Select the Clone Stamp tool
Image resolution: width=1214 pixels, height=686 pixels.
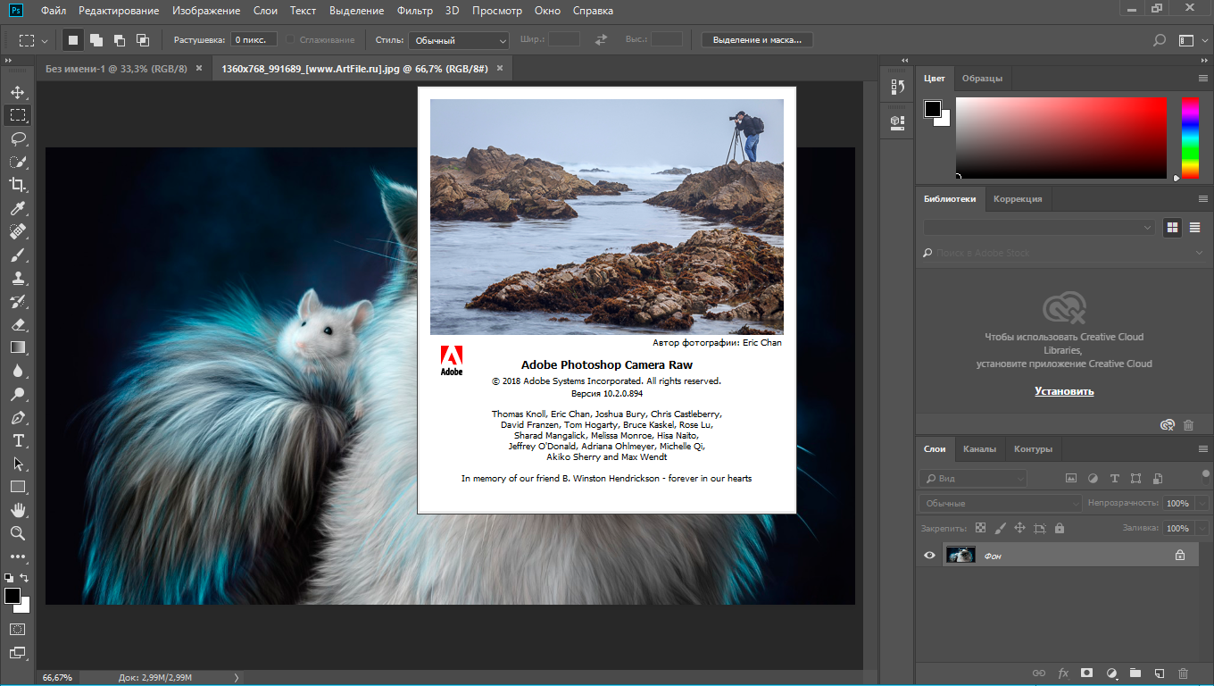(x=17, y=278)
